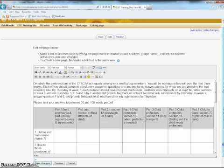The height and width of the screenshot is (168, 224).
Task: Select the UVic Training Site browser tab
Action: point(129,7)
